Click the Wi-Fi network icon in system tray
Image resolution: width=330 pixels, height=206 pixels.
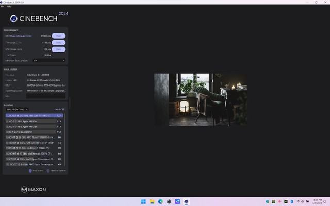click(x=298, y=201)
